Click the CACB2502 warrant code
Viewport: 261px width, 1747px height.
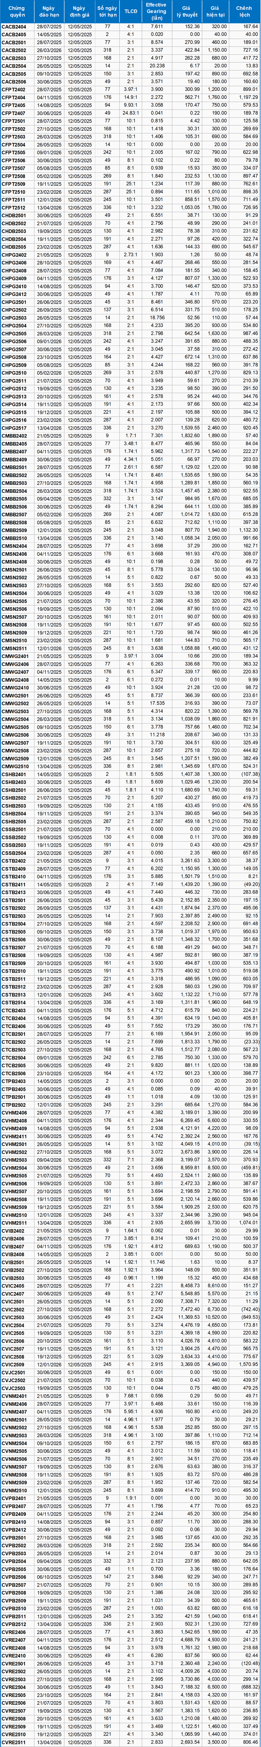click(x=14, y=50)
